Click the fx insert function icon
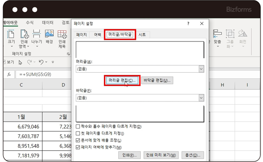 click(9, 74)
